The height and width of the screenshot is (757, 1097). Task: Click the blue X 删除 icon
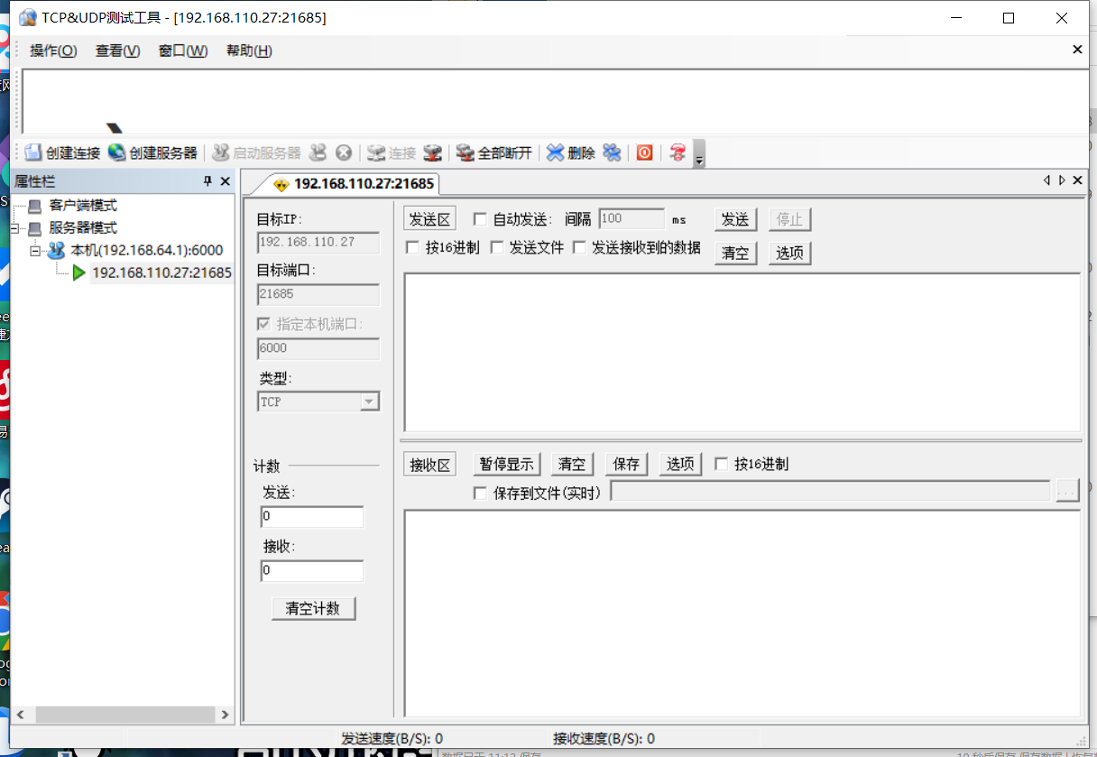(x=555, y=152)
